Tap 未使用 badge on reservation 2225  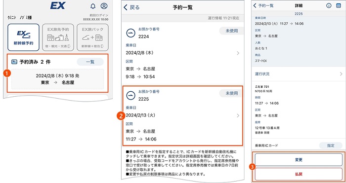(231, 93)
